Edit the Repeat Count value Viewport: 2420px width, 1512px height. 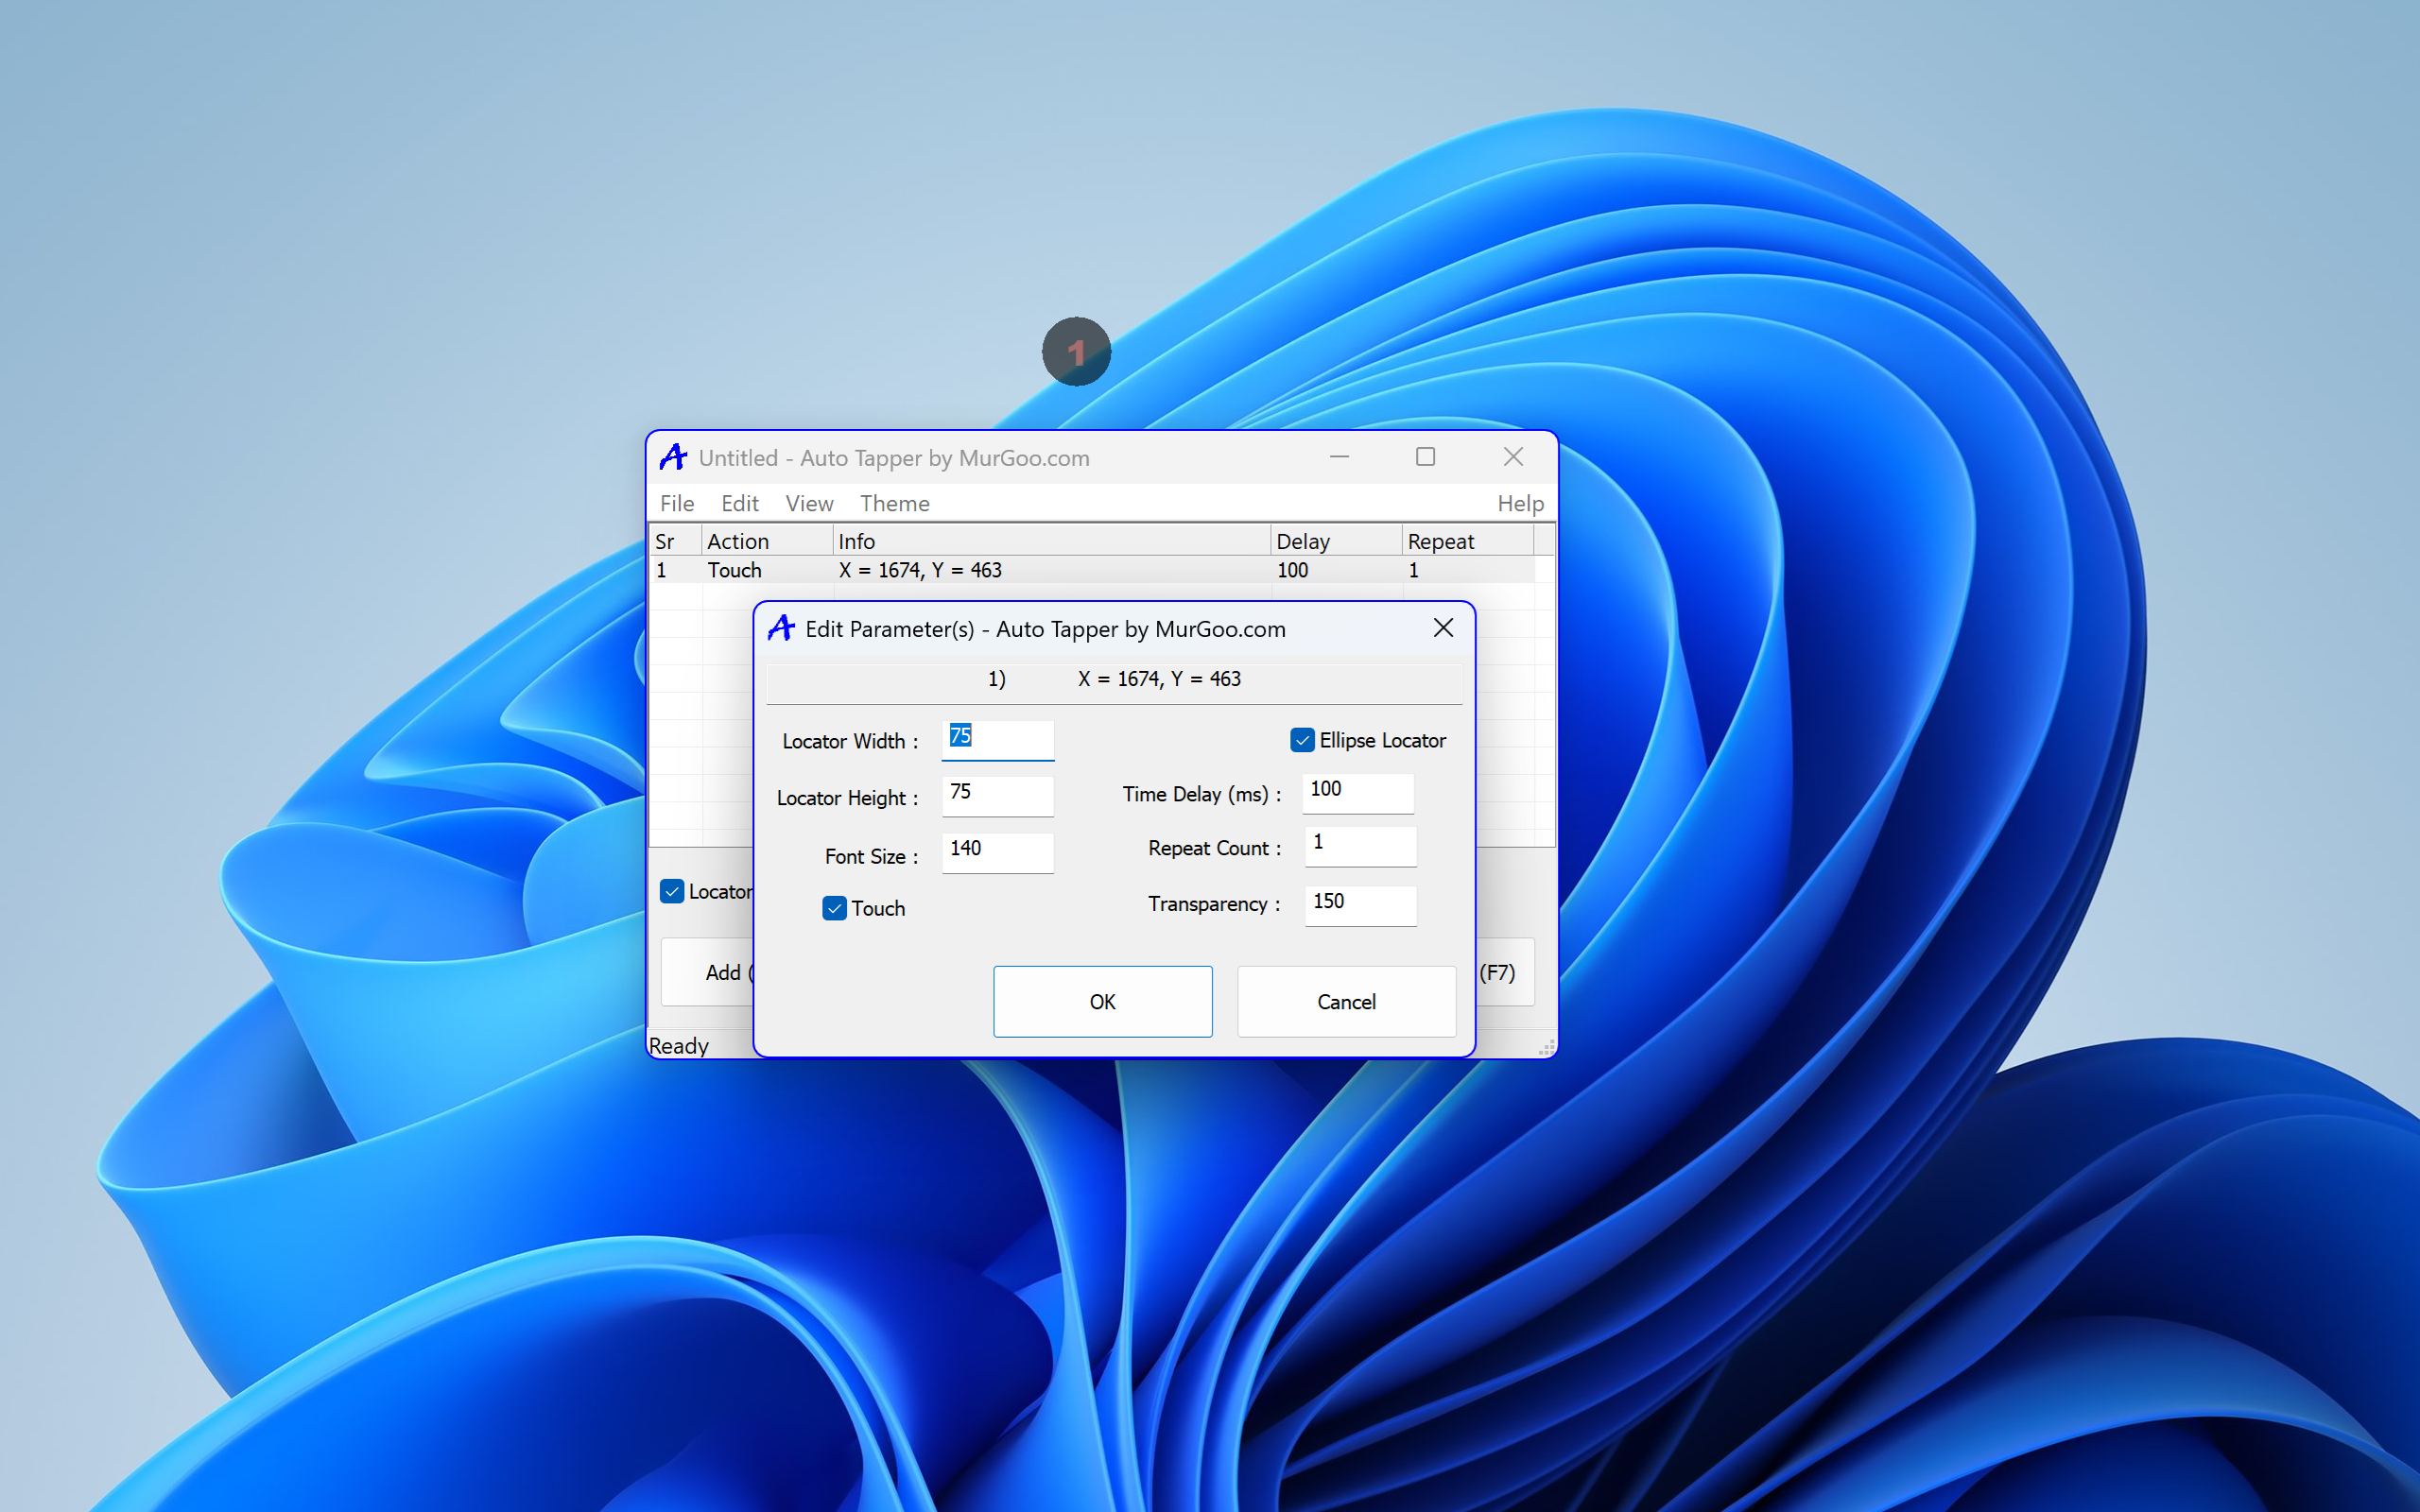1360,846
